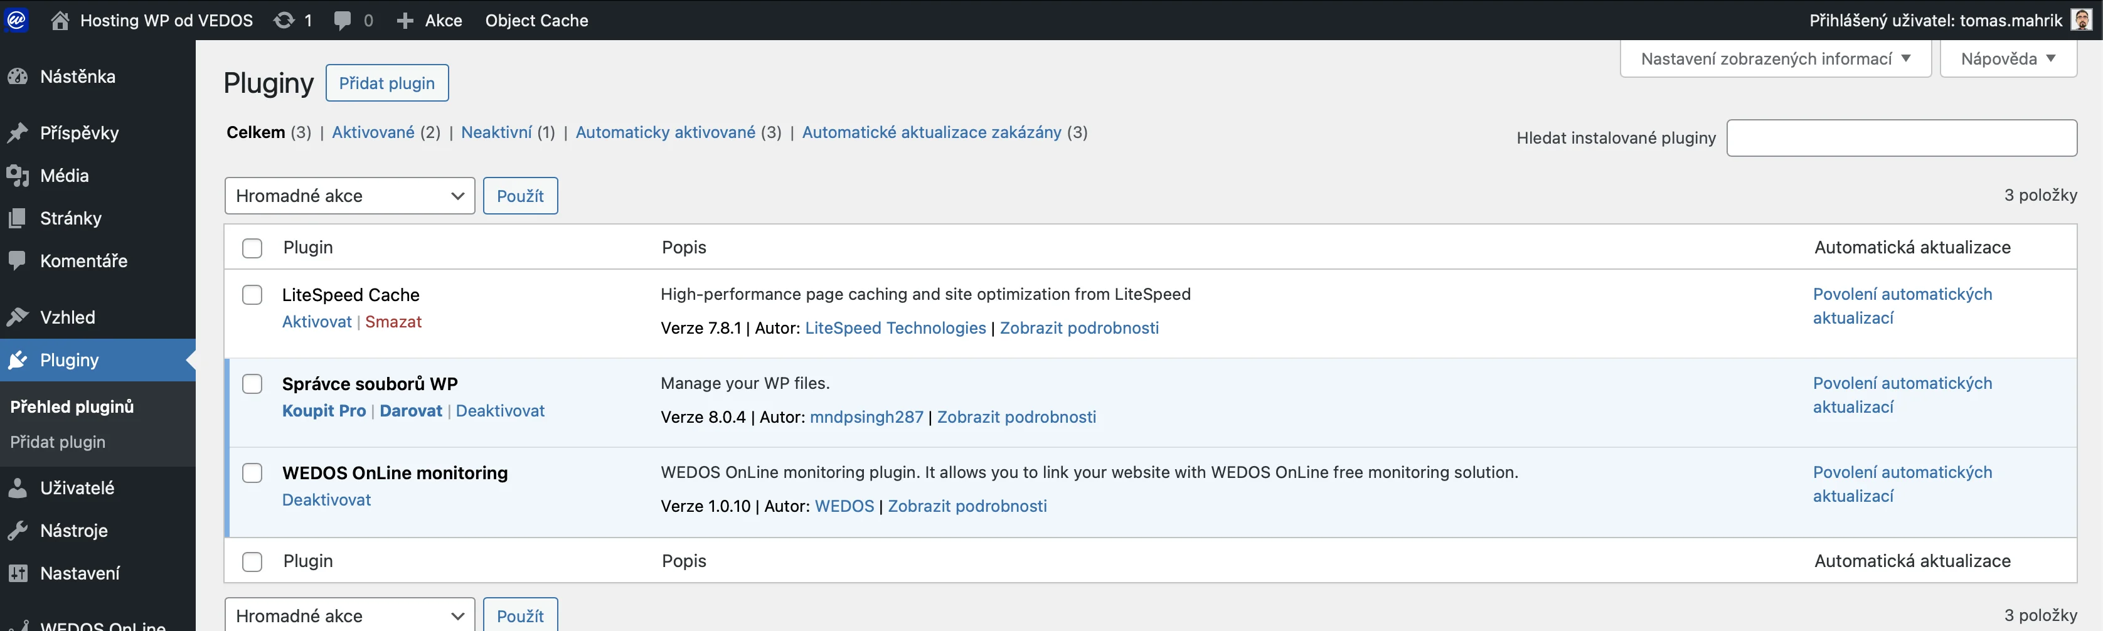Open Přehled pluginů submenu item

[72, 406]
